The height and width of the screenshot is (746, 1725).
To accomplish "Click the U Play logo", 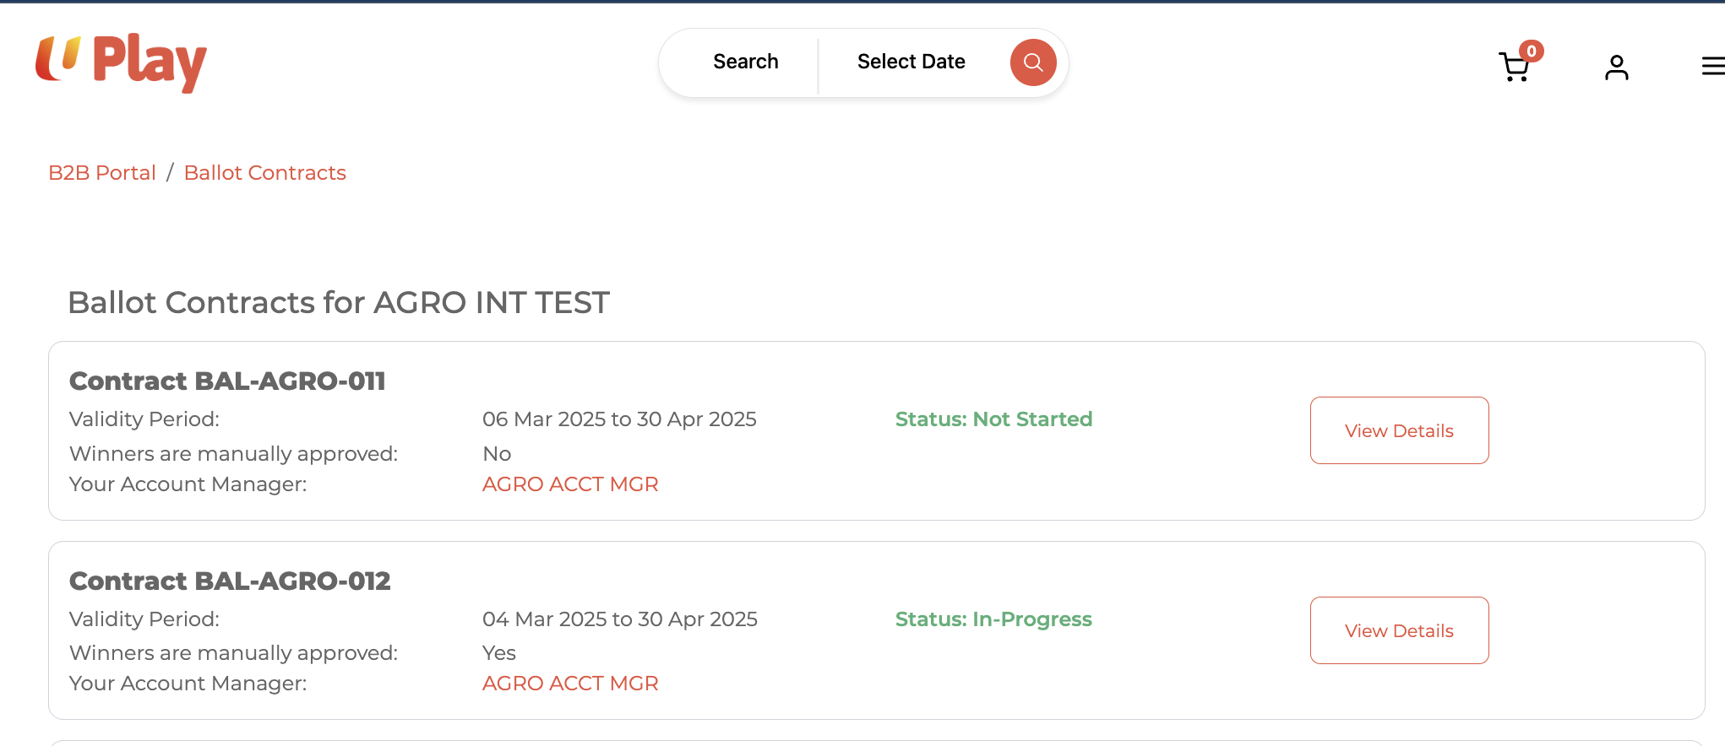I will click(121, 62).
